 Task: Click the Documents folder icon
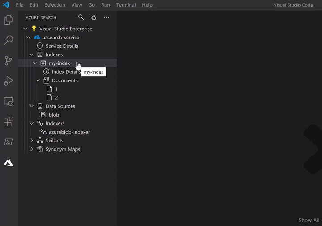coord(47,80)
